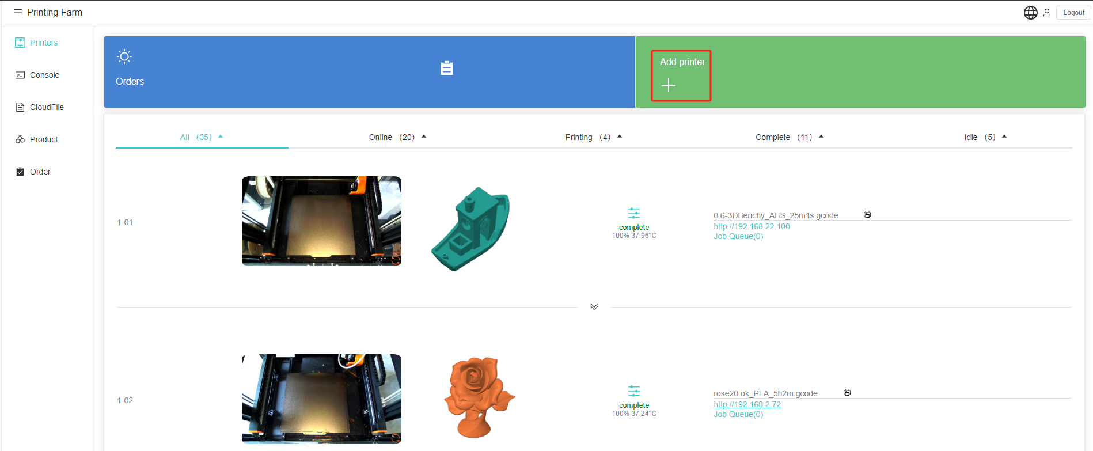
Task: Click the Printing Farm title
Action: pos(55,13)
